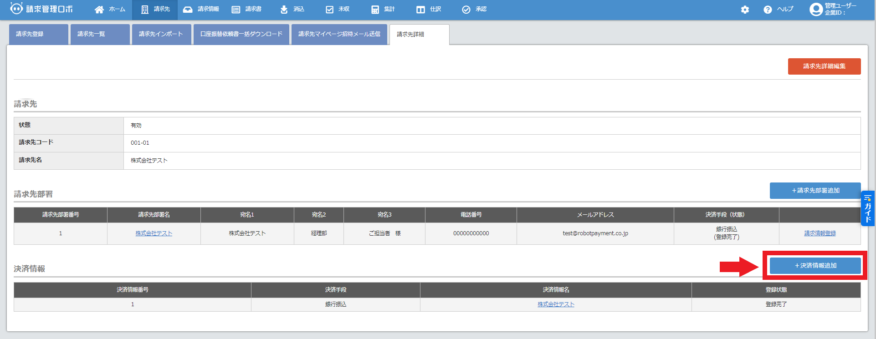This screenshot has width=876, height=339.
Task: Open the ヘルプ question mark menu
Action: 778,10
